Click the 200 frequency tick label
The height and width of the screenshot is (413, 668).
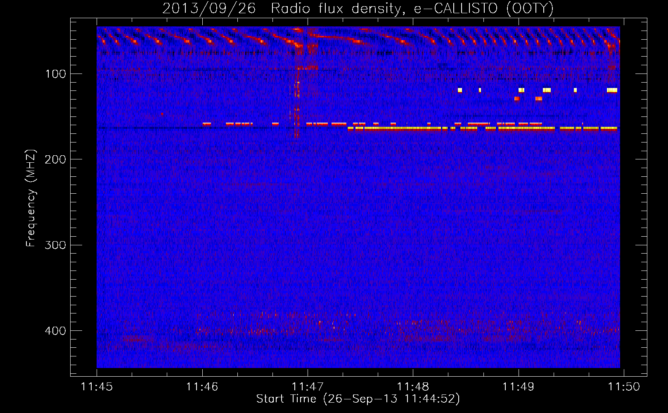pos(55,159)
